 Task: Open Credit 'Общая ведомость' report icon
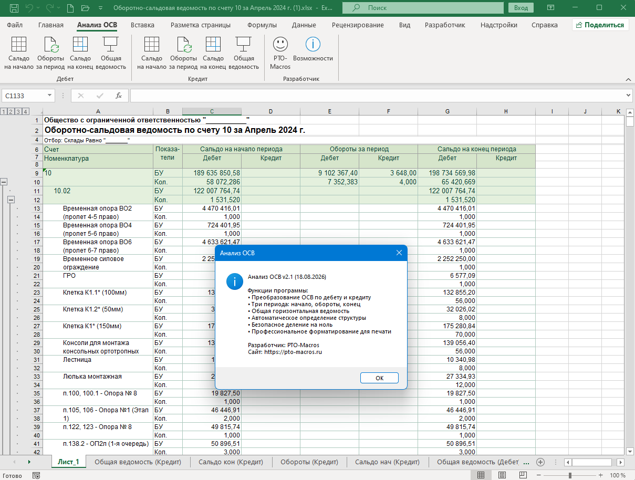[244, 53]
